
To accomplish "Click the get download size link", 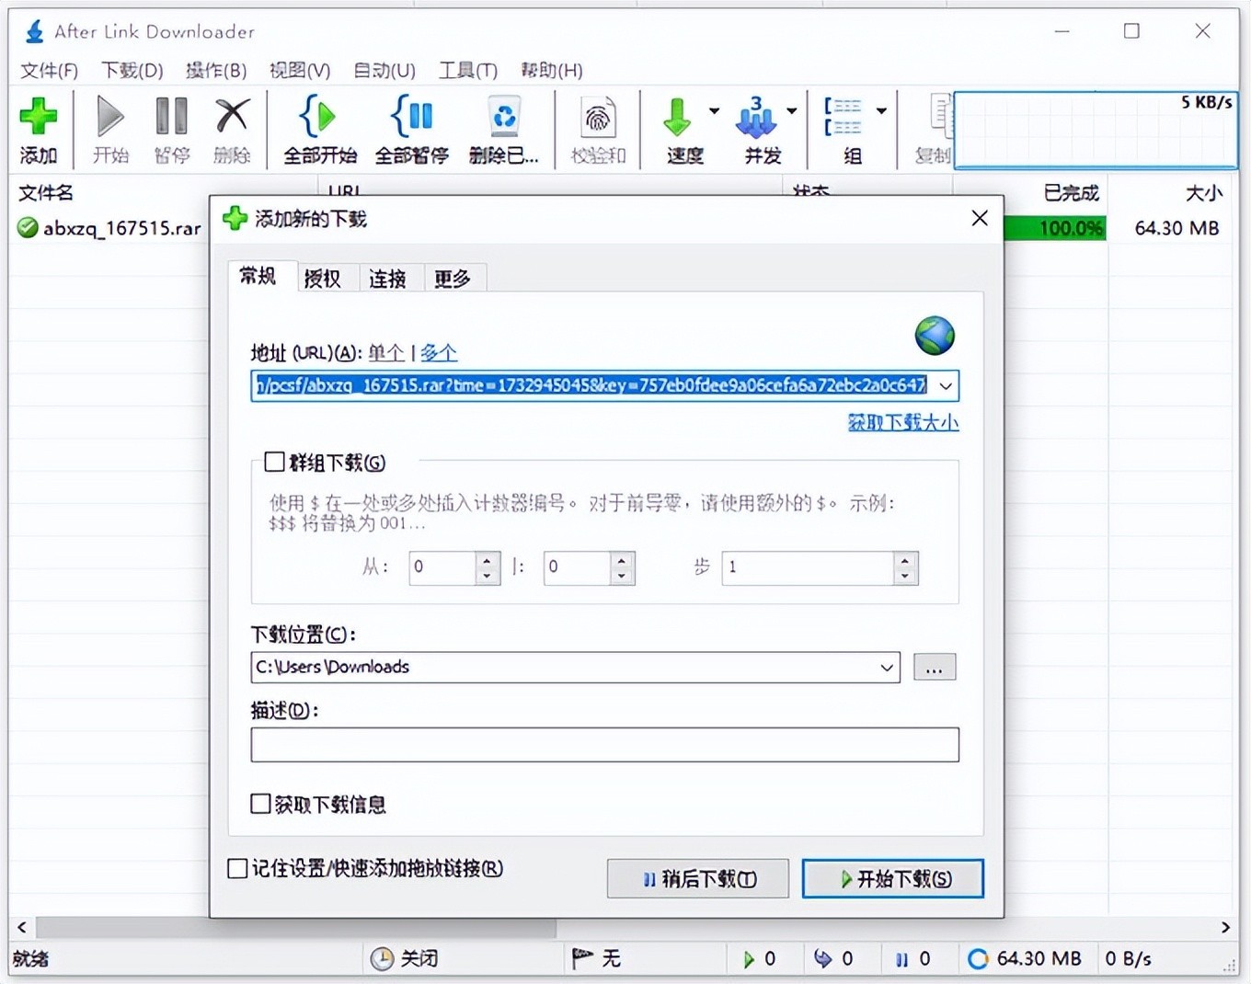I will pos(903,423).
